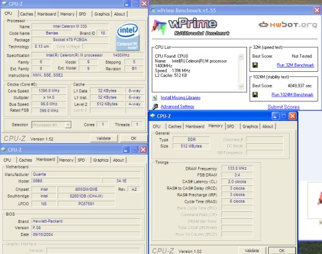
Task: Click the Level 2 cache value 512 KBytes
Action: [x=107, y=104]
